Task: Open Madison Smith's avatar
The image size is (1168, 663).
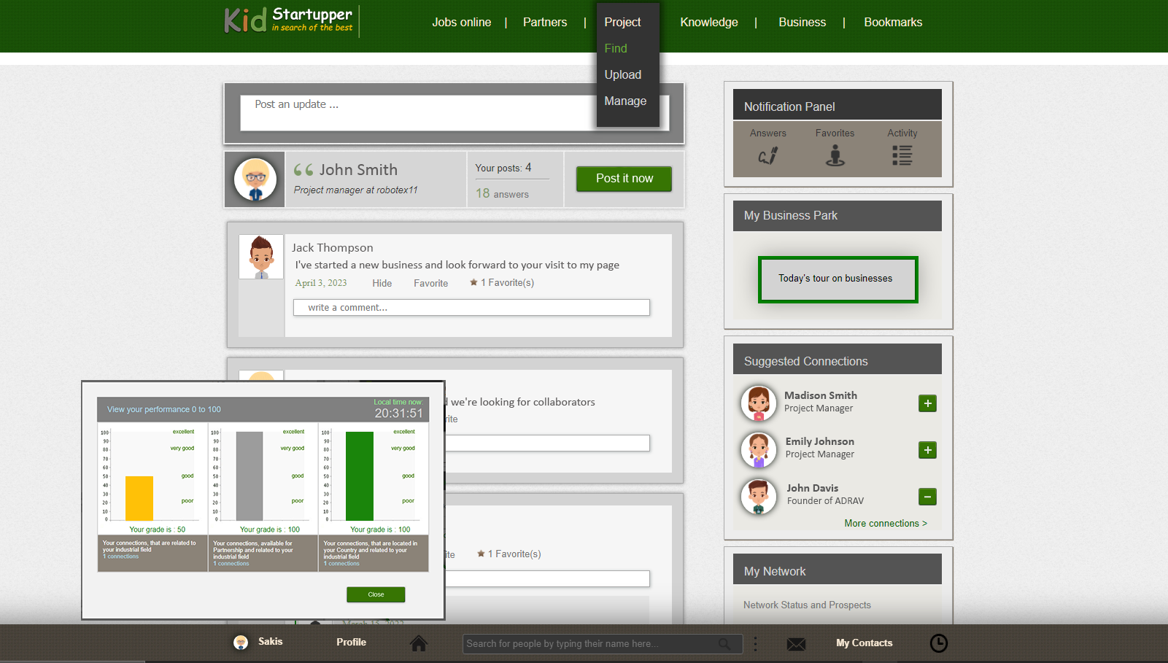Action: pos(759,403)
